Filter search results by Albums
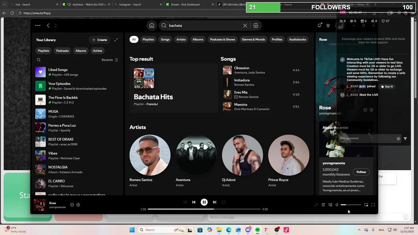Screen dimensions: 418x235 click(198, 39)
